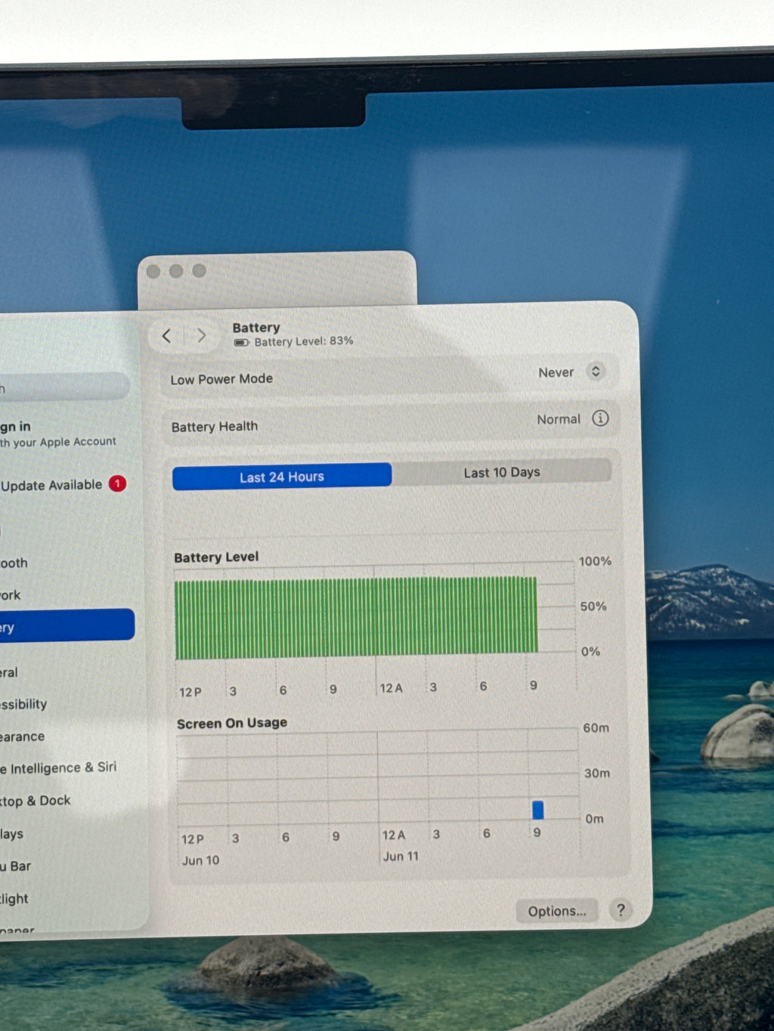Screen dimensions: 774x1031
Task: Click the Battery window title
Action: click(x=256, y=328)
